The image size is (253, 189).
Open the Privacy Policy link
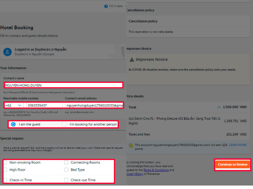pos(135,174)
